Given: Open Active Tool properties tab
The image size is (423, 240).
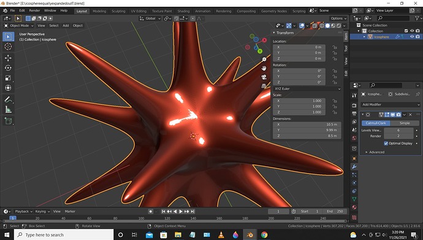Looking at the screenshot, I should 354,95.
